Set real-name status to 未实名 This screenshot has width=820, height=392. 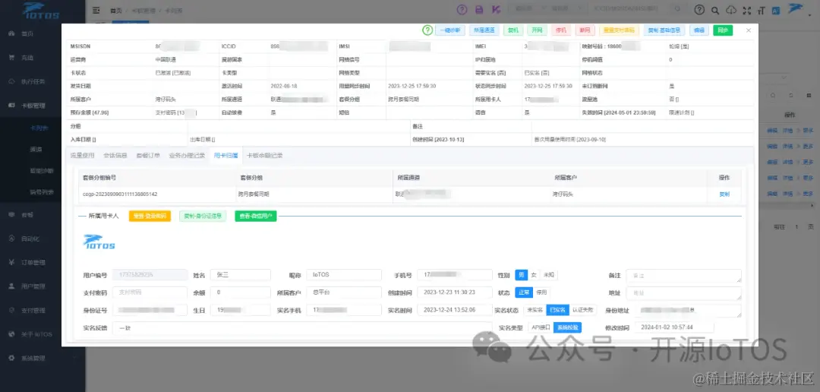point(535,310)
